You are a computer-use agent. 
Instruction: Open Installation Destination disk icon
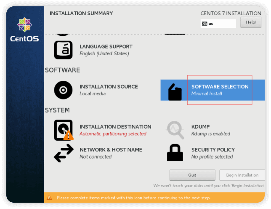pos(64,130)
